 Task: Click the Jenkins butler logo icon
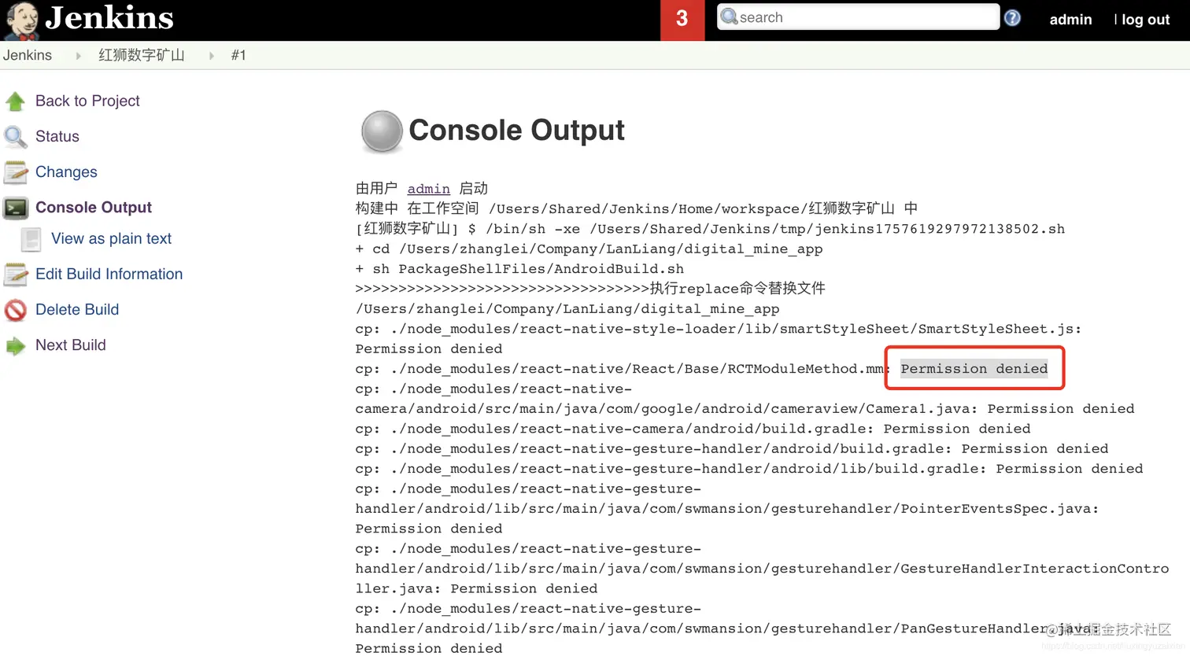21,20
